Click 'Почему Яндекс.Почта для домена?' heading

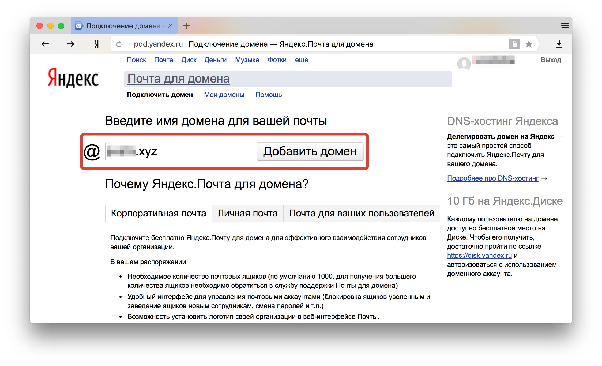[207, 184]
